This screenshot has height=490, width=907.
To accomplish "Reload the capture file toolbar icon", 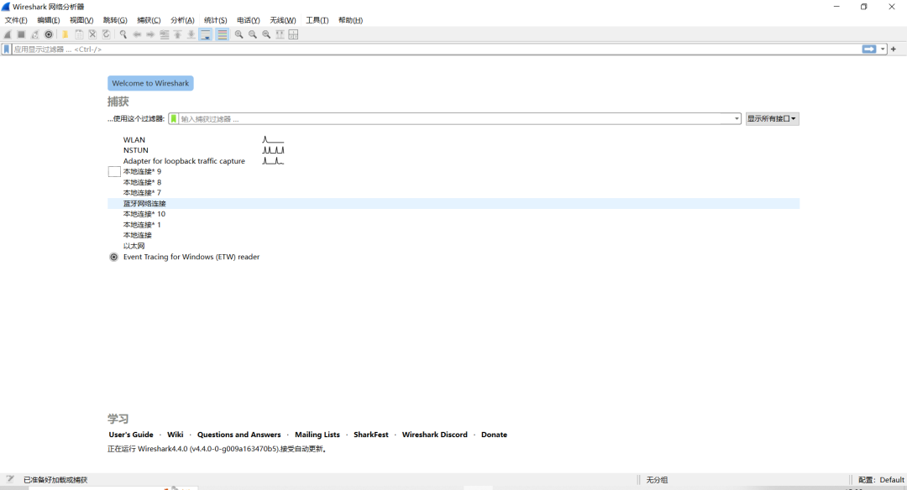I will coord(107,34).
